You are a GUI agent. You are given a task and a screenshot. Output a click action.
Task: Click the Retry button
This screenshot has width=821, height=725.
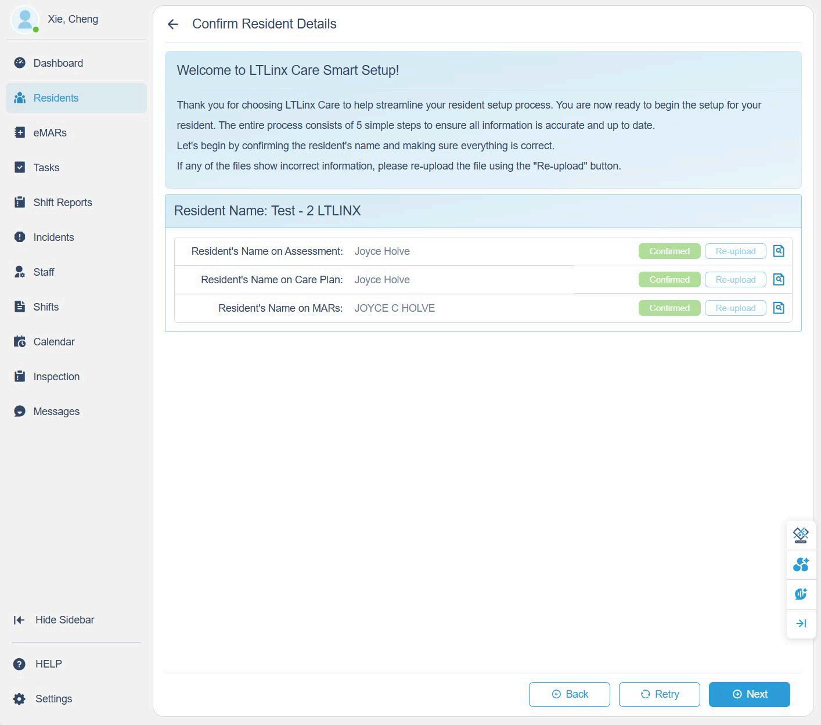pos(659,694)
